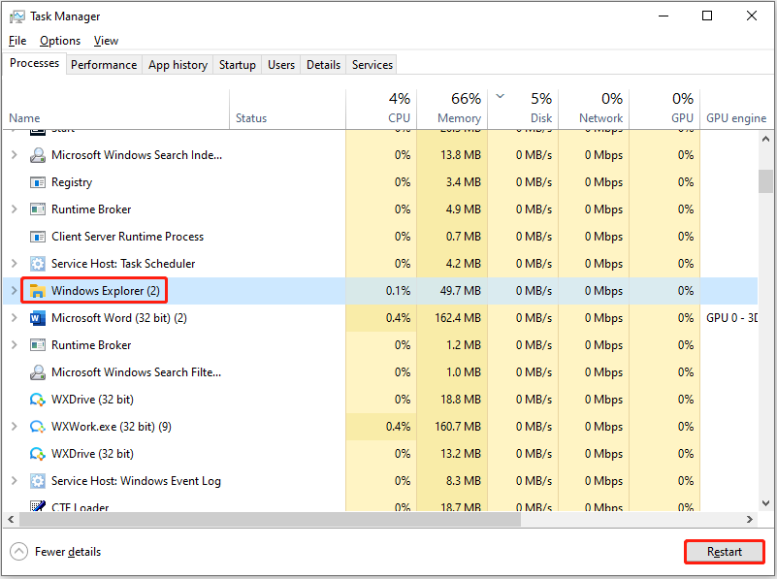777x579 pixels.
Task: Expand the WXWork.exe process tree
Action: tap(16, 426)
